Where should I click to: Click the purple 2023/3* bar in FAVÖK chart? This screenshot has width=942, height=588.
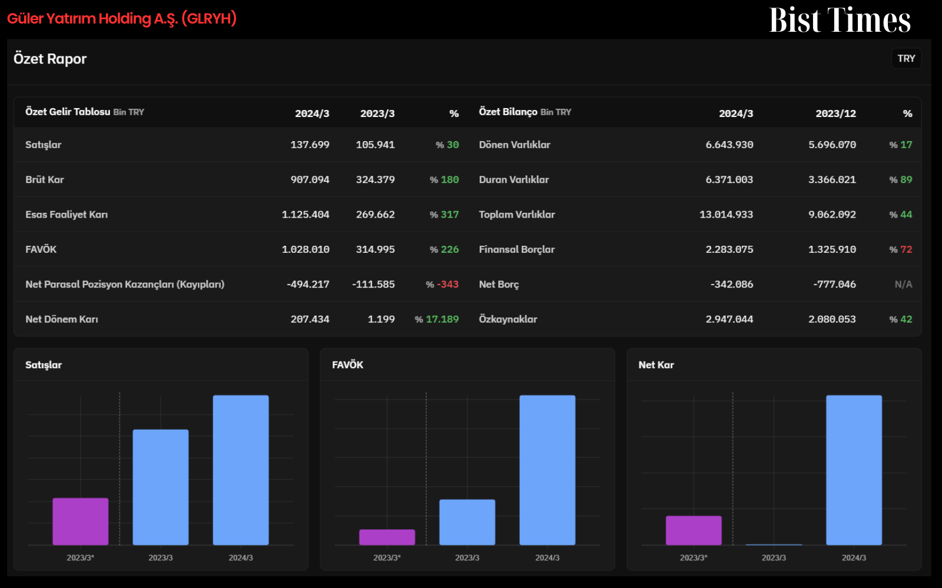coord(387,537)
